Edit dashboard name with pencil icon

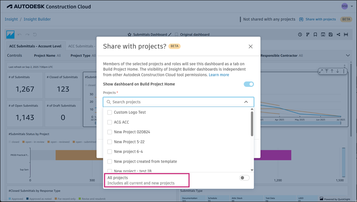click(x=170, y=35)
